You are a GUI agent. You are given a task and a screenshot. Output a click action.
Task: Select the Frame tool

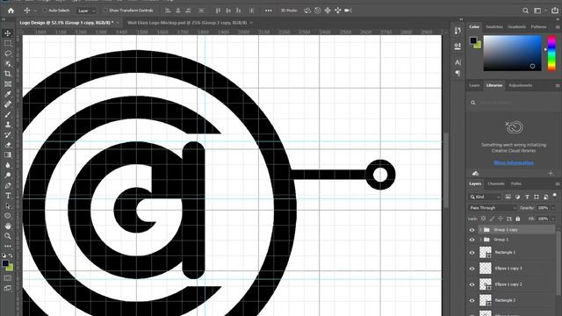[x=8, y=84]
